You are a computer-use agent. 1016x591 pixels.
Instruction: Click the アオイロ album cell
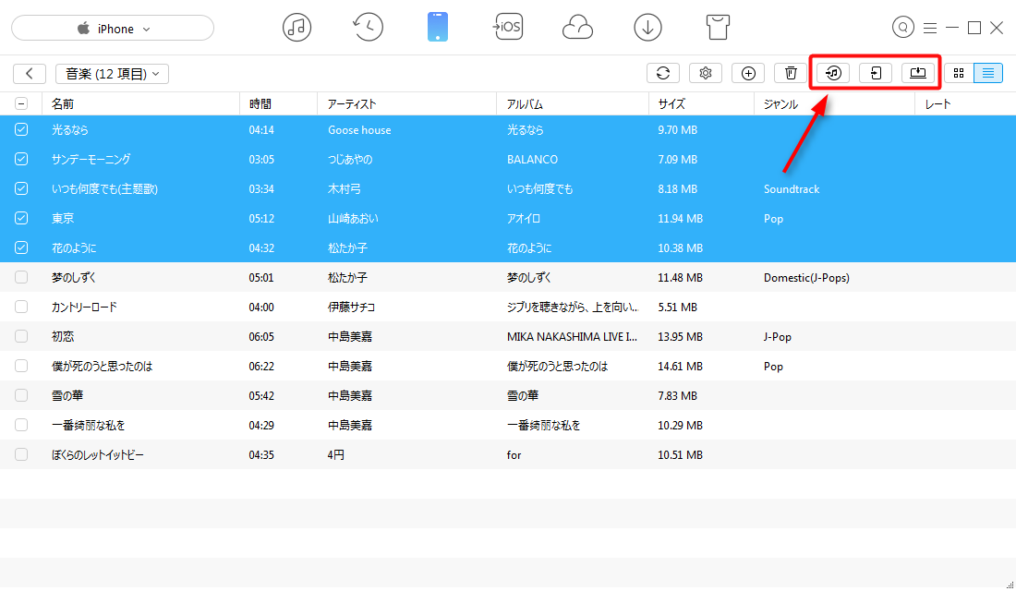pyautogui.click(x=523, y=218)
